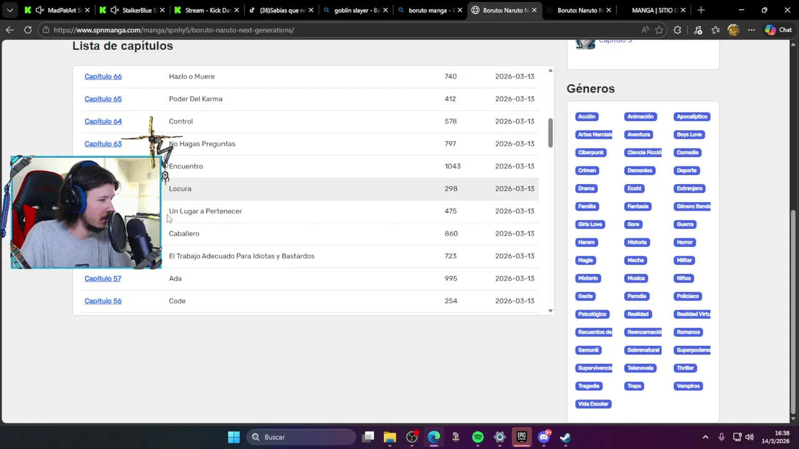Select the Horror genre tag
This screenshot has width=799, height=449.
point(685,242)
